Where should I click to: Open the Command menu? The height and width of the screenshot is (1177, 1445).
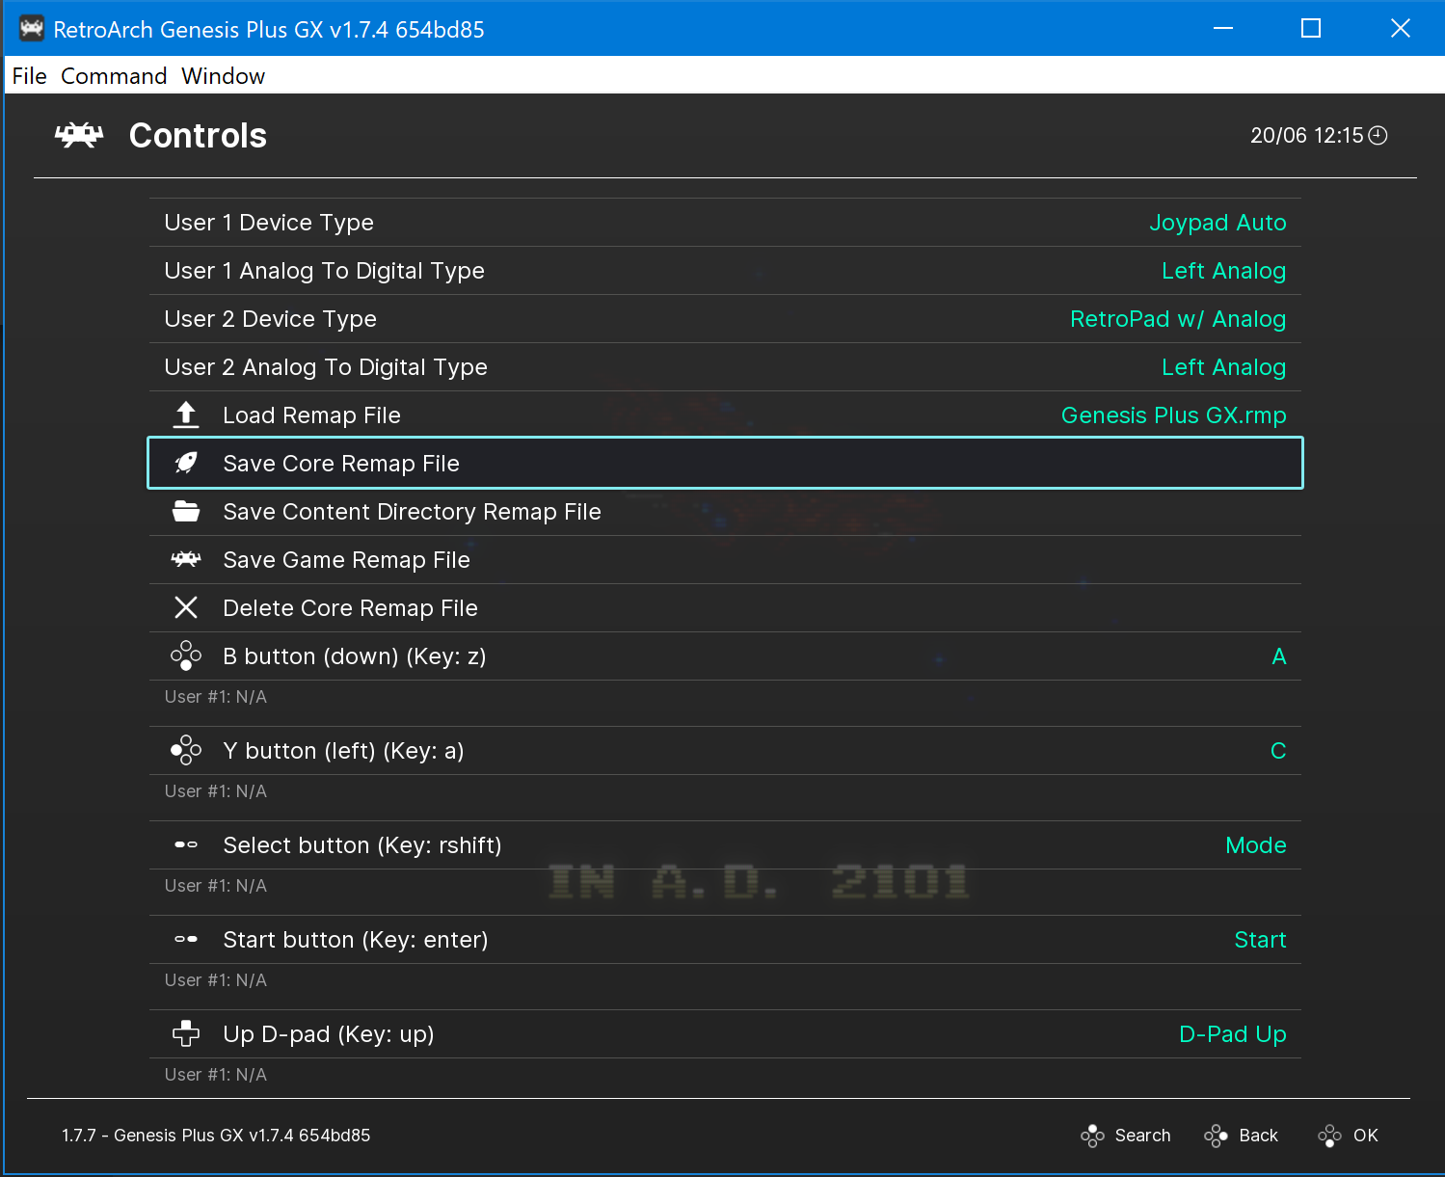click(x=114, y=76)
